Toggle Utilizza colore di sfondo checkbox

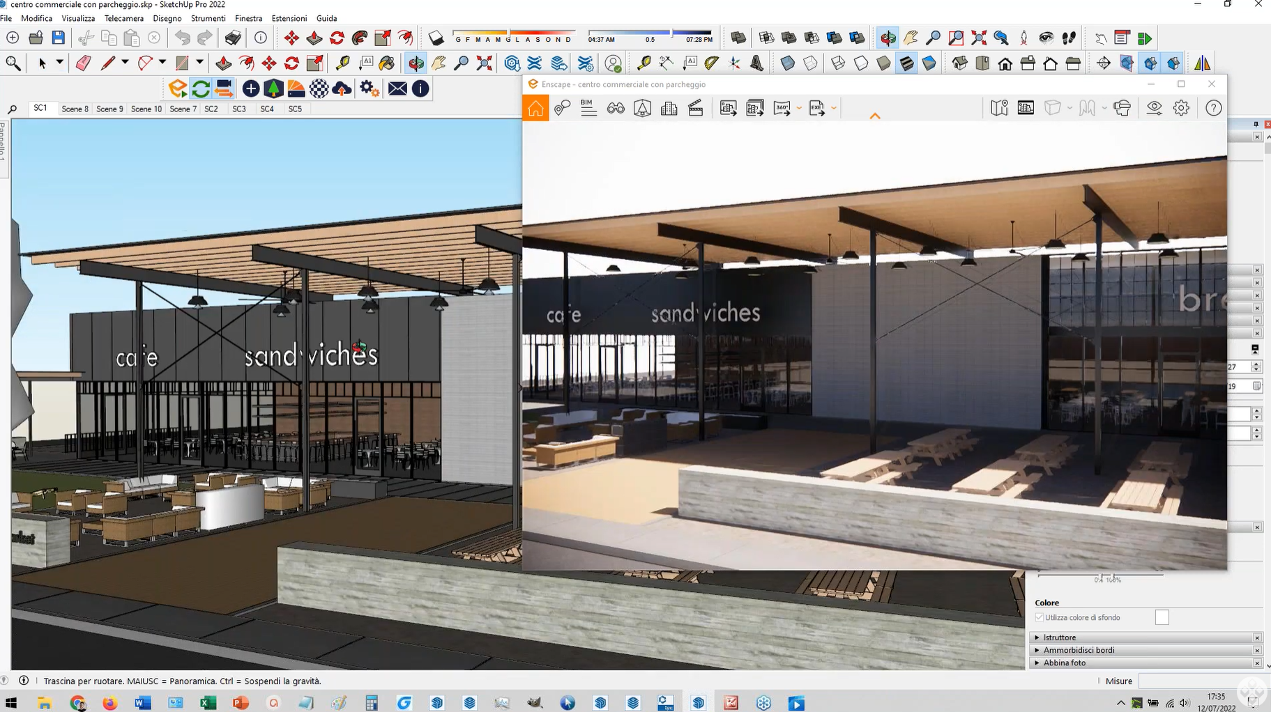1040,617
